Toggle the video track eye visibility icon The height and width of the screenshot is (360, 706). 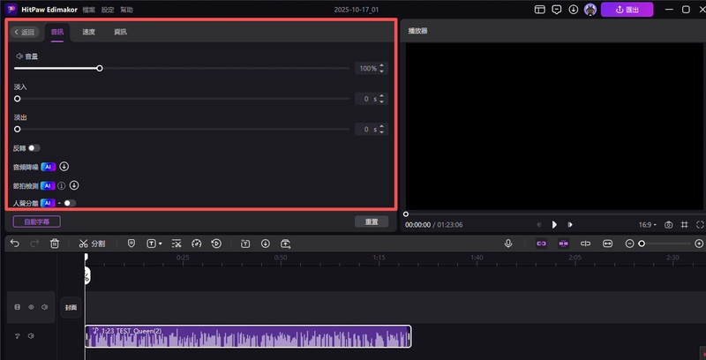pyautogui.click(x=31, y=307)
